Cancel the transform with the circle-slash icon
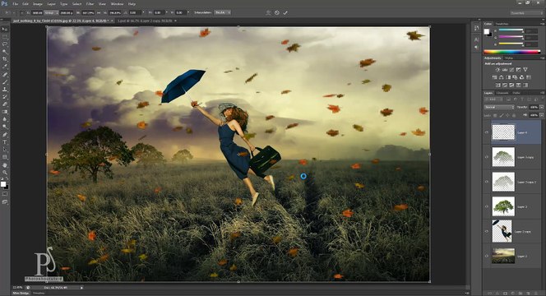The image size is (546, 296). pos(277,12)
